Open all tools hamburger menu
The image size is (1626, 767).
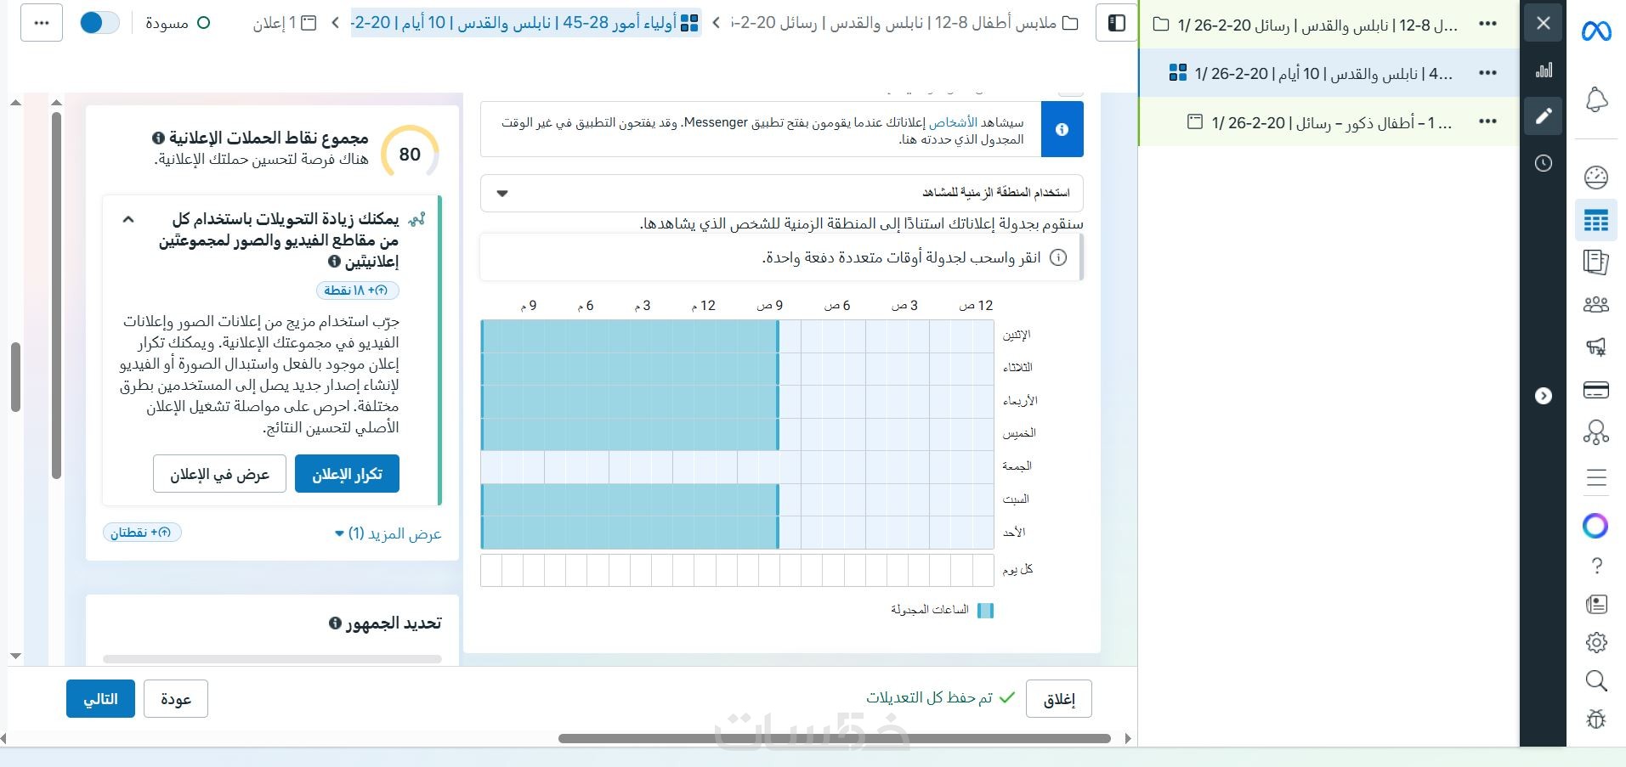tap(1596, 478)
